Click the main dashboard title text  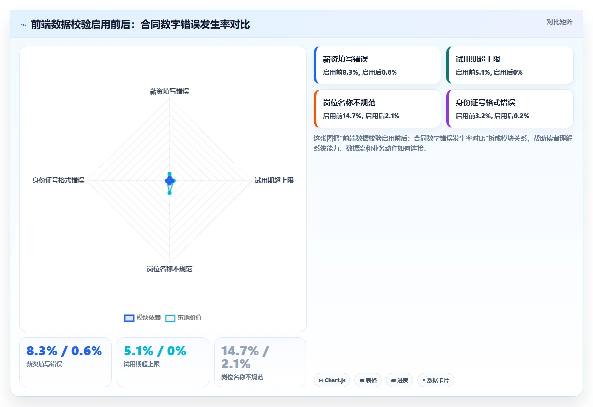(140, 25)
